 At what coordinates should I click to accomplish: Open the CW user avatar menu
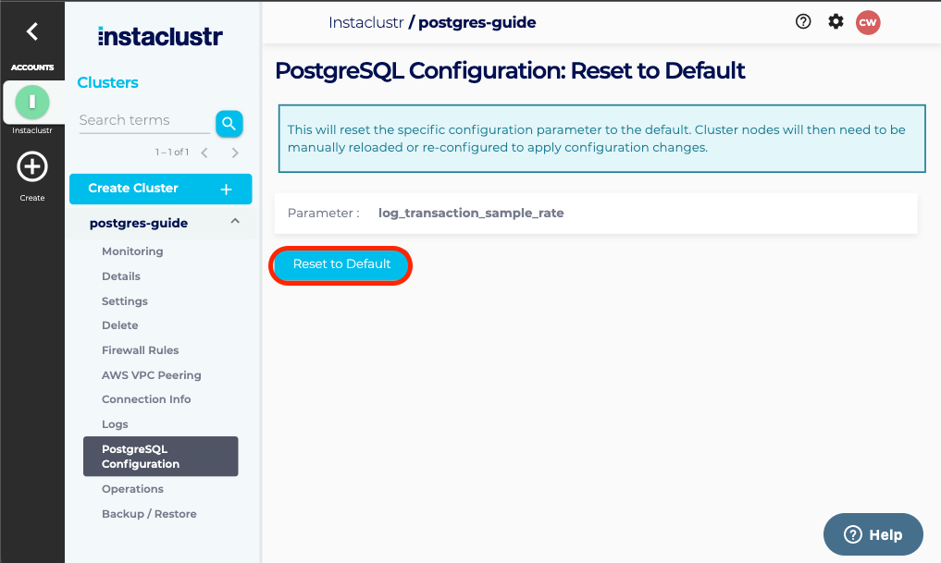click(x=867, y=22)
